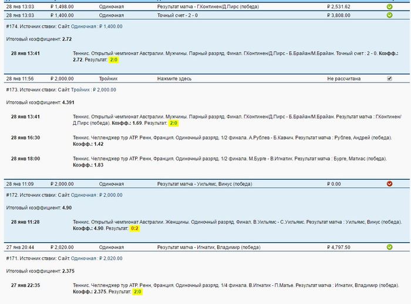
Task: Click 'Итоговый коэффициент: 4.90' text
Action: [39, 208]
